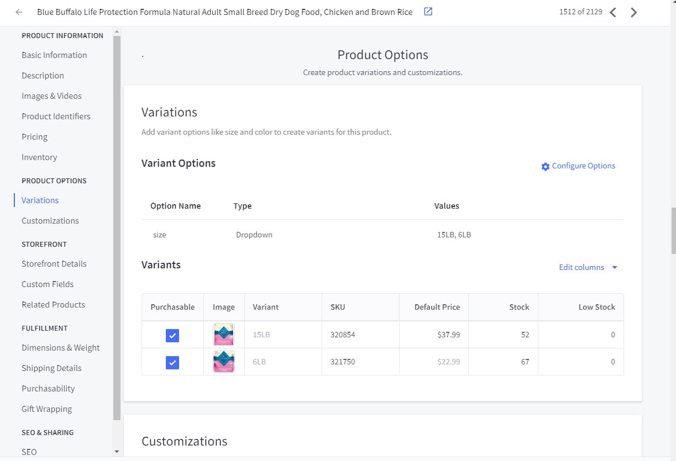Image resolution: width=676 pixels, height=461 pixels.
Task: Click the gear icon for Configure Options
Action: tap(546, 166)
